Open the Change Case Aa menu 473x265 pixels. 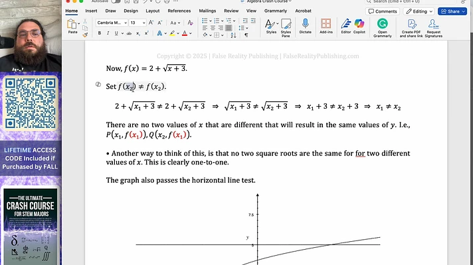pos(175,23)
